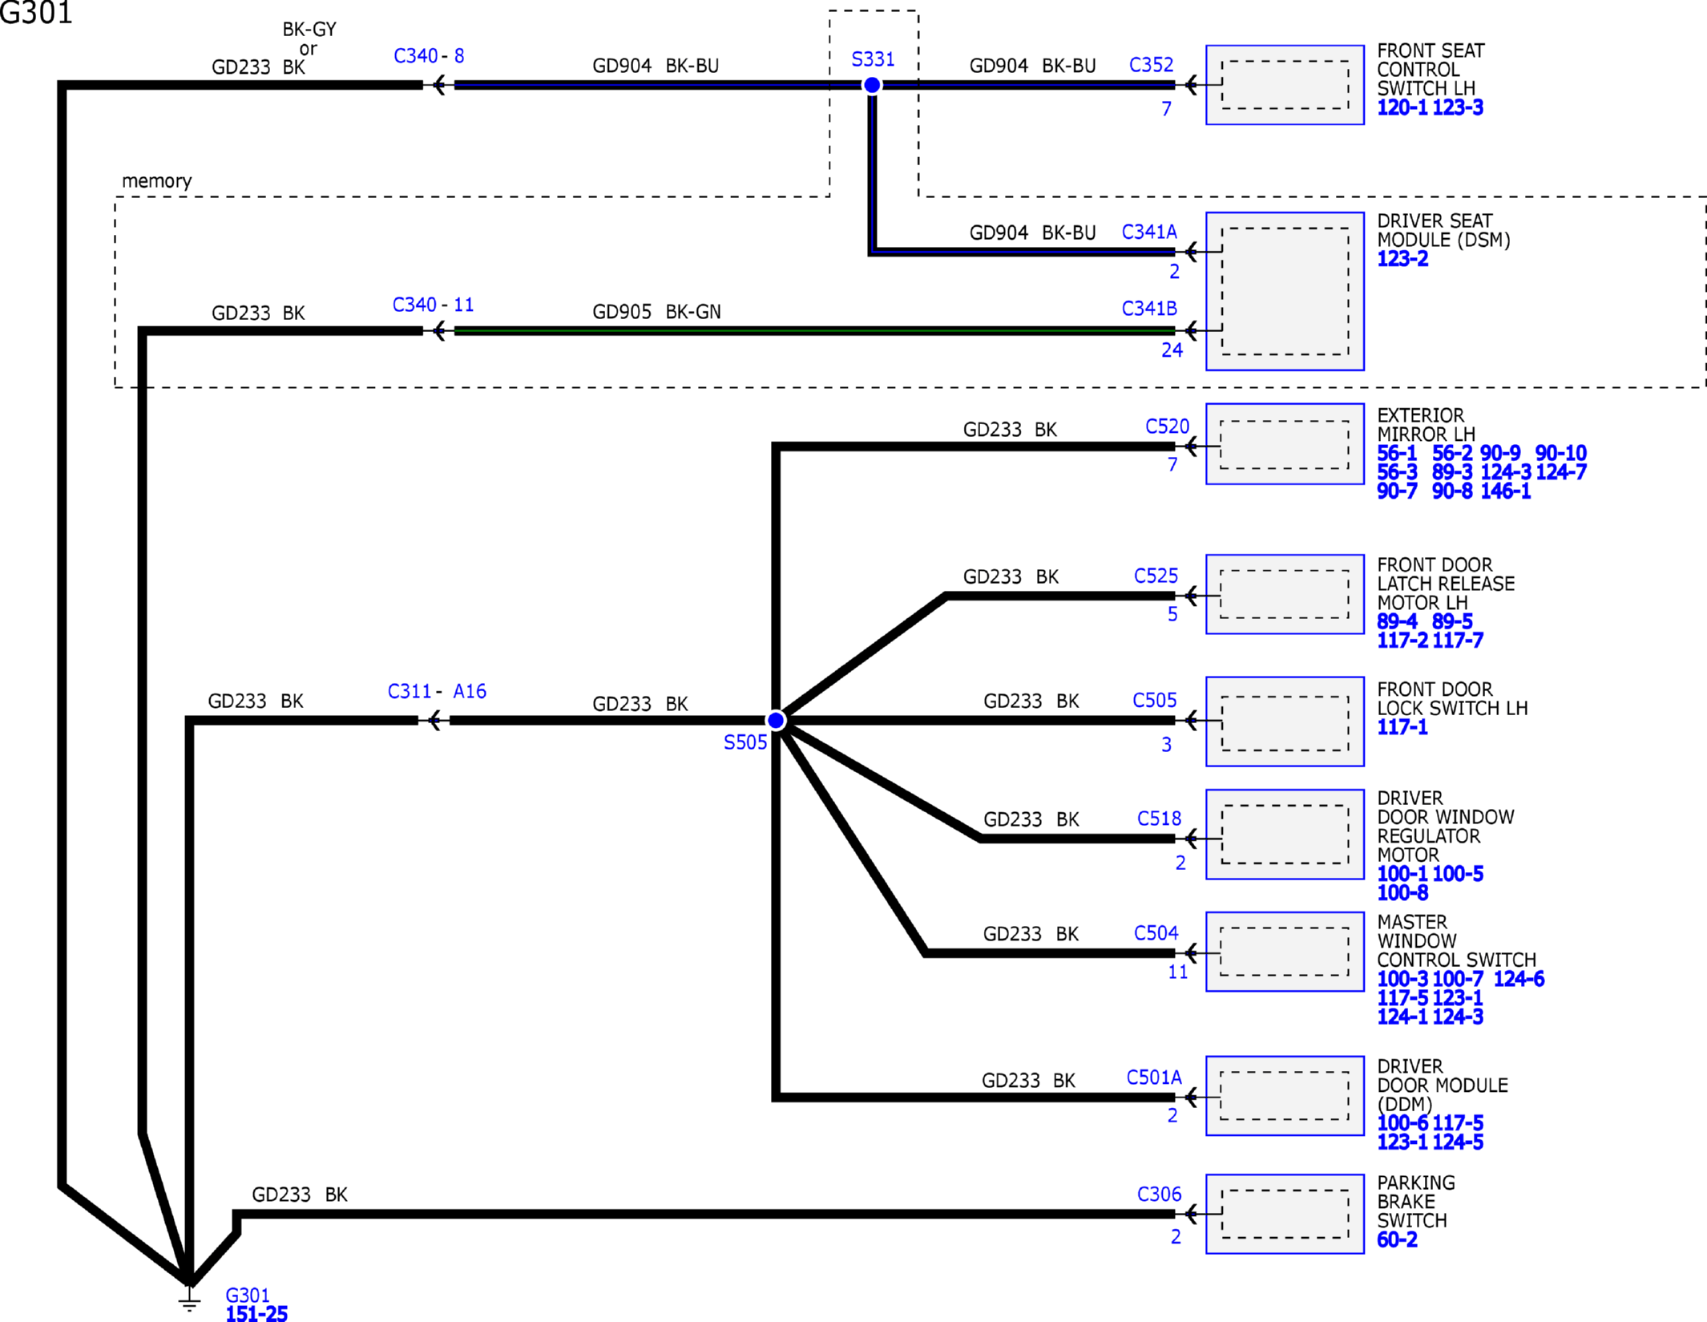
Task: Click the Exterior Mirror LH component box
Action: click(1285, 444)
